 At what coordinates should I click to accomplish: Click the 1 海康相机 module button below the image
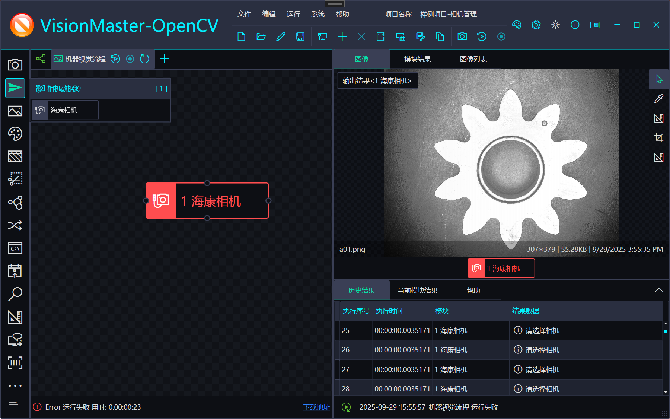[501, 268]
